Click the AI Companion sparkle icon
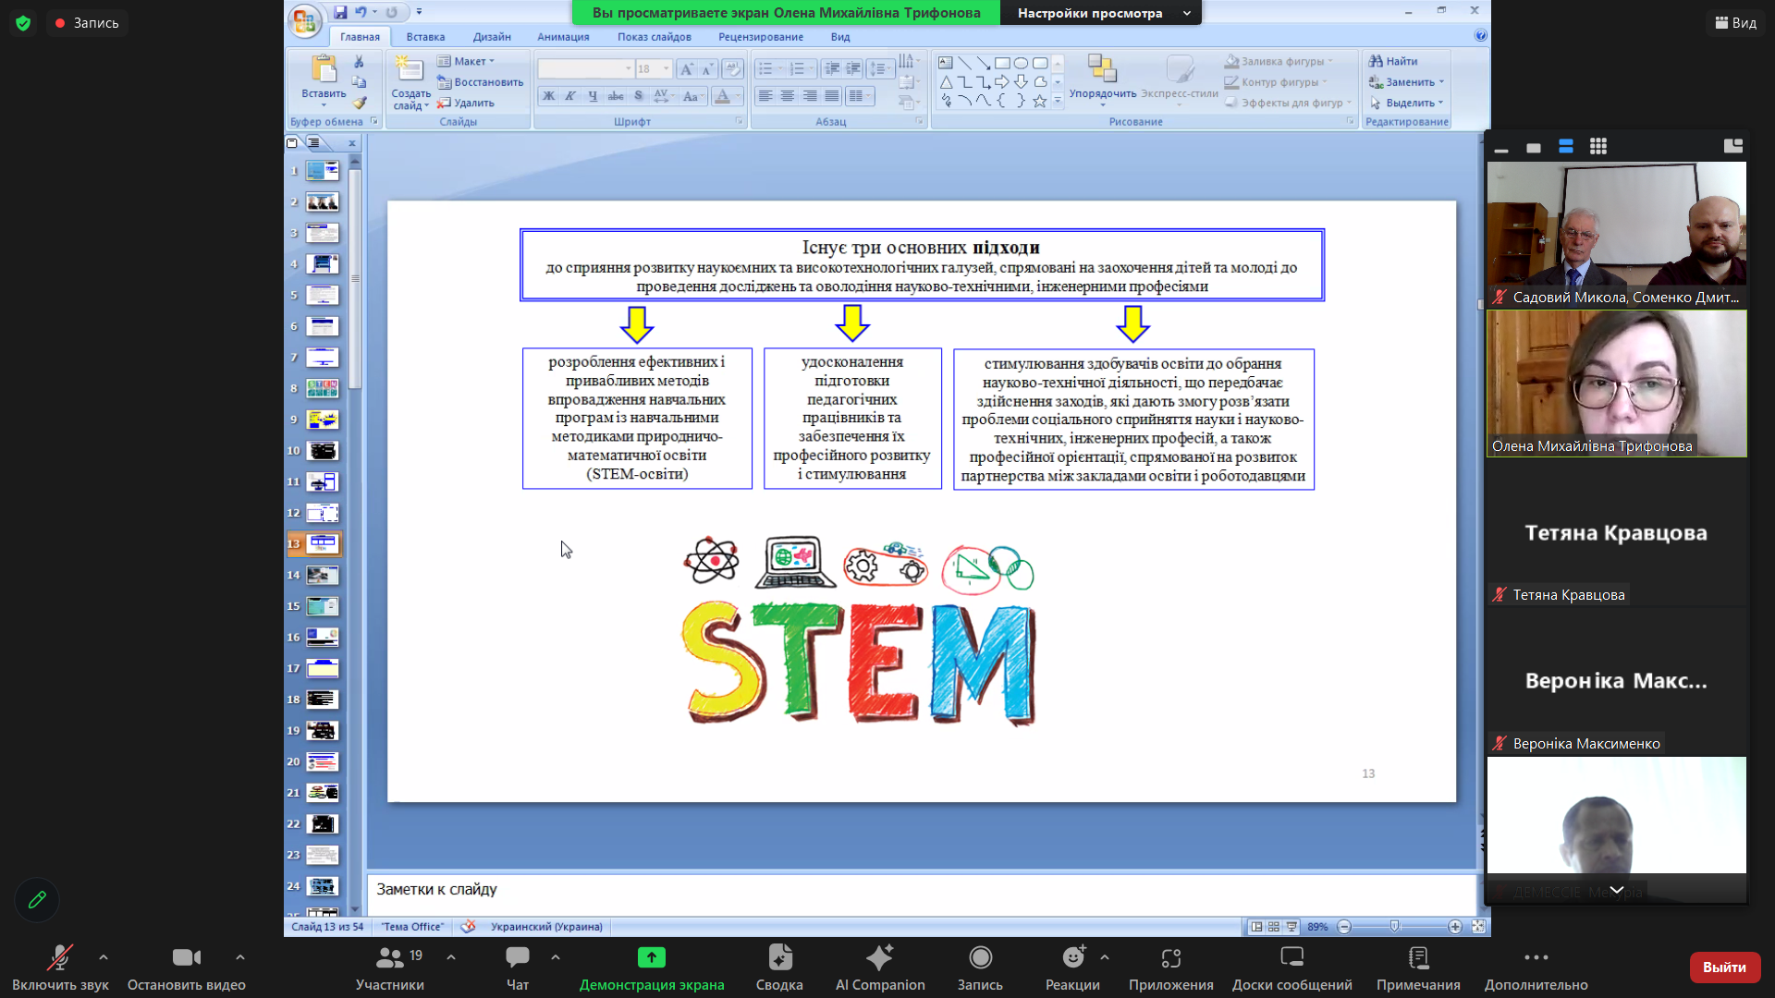The height and width of the screenshot is (998, 1775). 879,958
